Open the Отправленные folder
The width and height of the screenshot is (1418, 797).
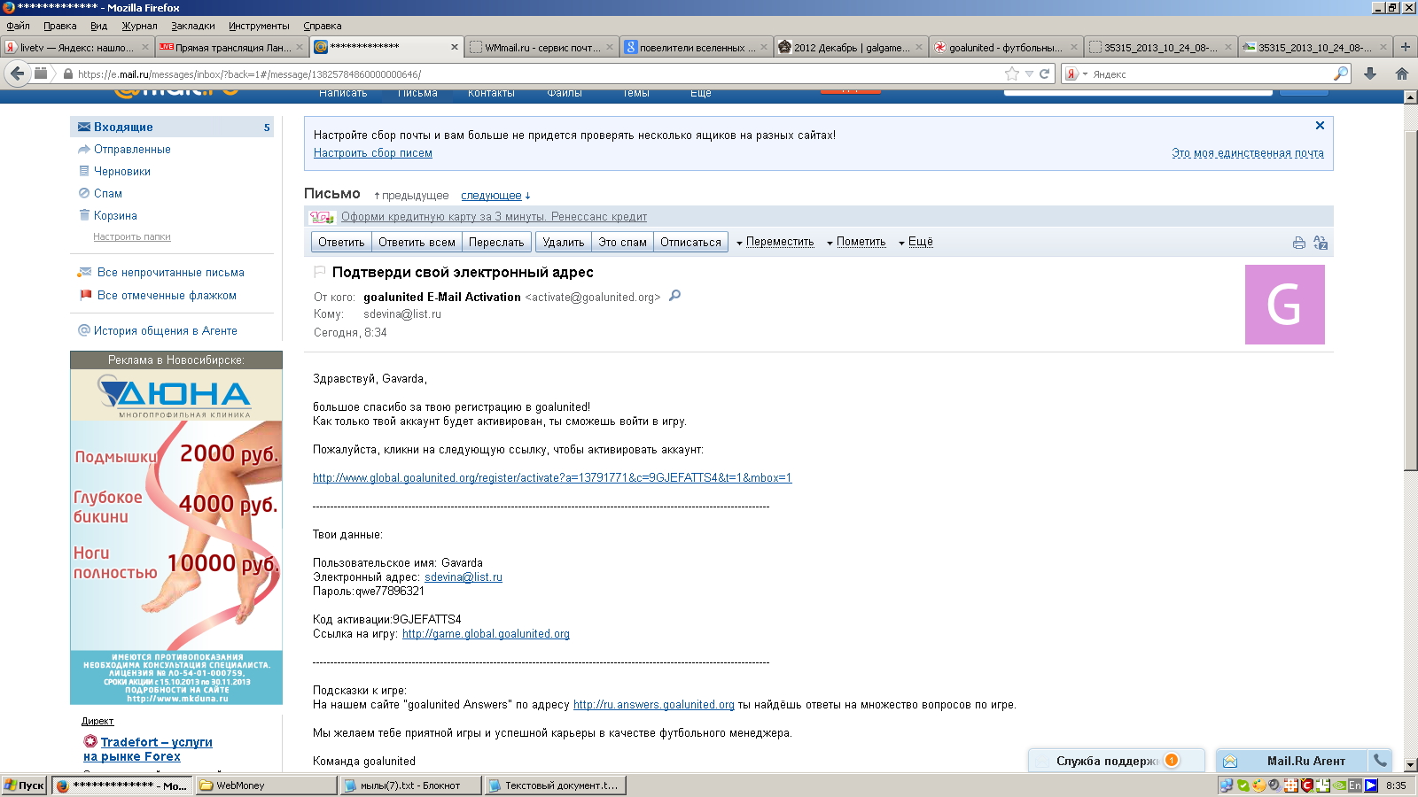click(132, 150)
